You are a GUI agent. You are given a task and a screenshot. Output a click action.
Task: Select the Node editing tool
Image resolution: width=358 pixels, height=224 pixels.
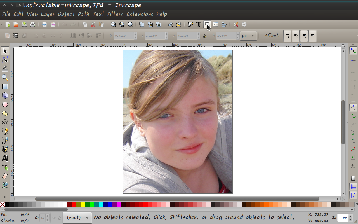coord(5,60)
